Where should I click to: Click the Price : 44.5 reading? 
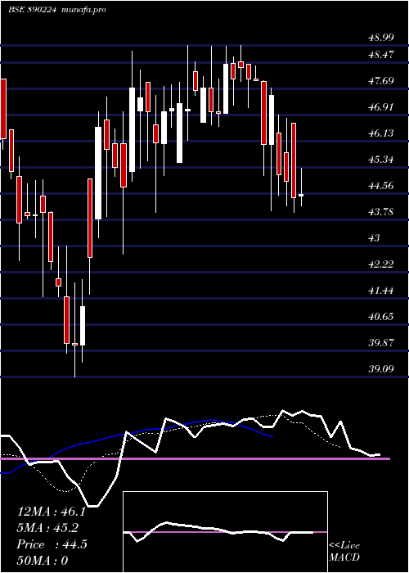click(52, 544)
